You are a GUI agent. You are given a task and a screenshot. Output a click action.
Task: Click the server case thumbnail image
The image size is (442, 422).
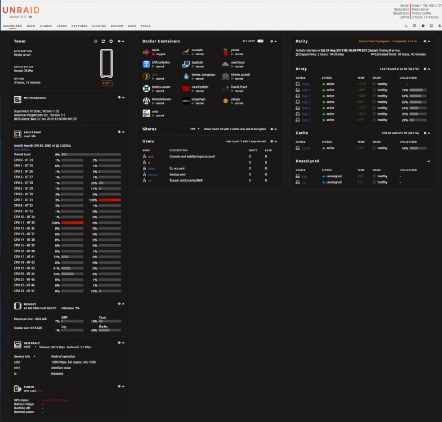pos(106,64)
